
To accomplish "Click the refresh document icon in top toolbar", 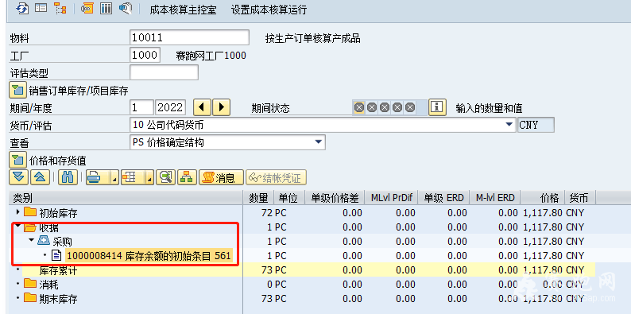I will click(x=22, y=9).
